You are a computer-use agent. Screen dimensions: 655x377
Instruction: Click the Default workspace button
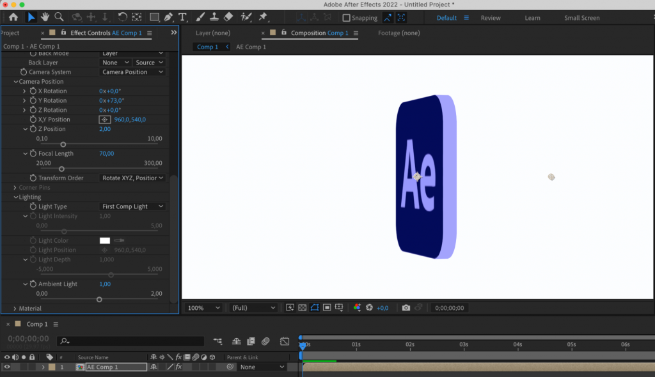[446, 18]
